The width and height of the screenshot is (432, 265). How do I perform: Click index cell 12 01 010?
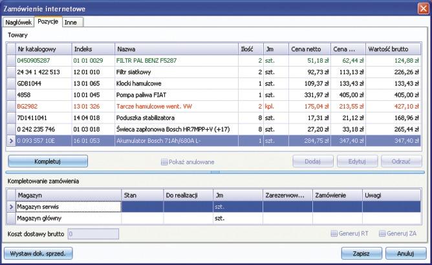[87, 72]
